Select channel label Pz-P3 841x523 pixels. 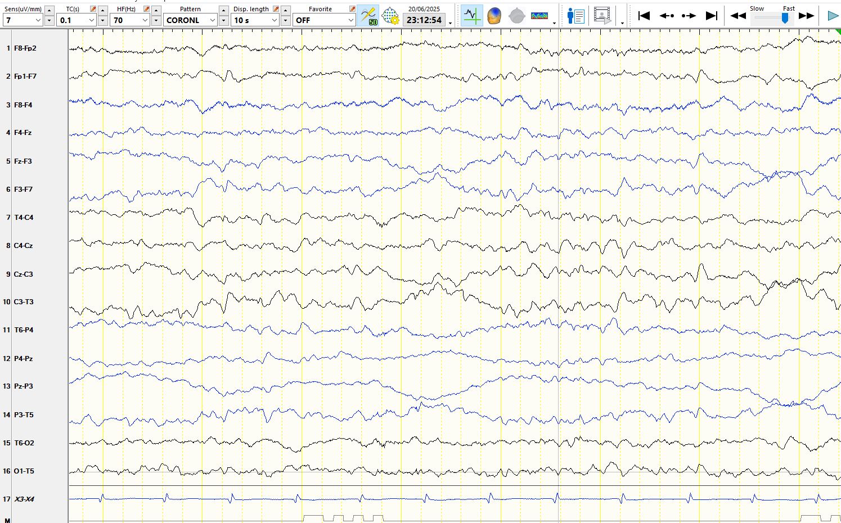point(23,386)
